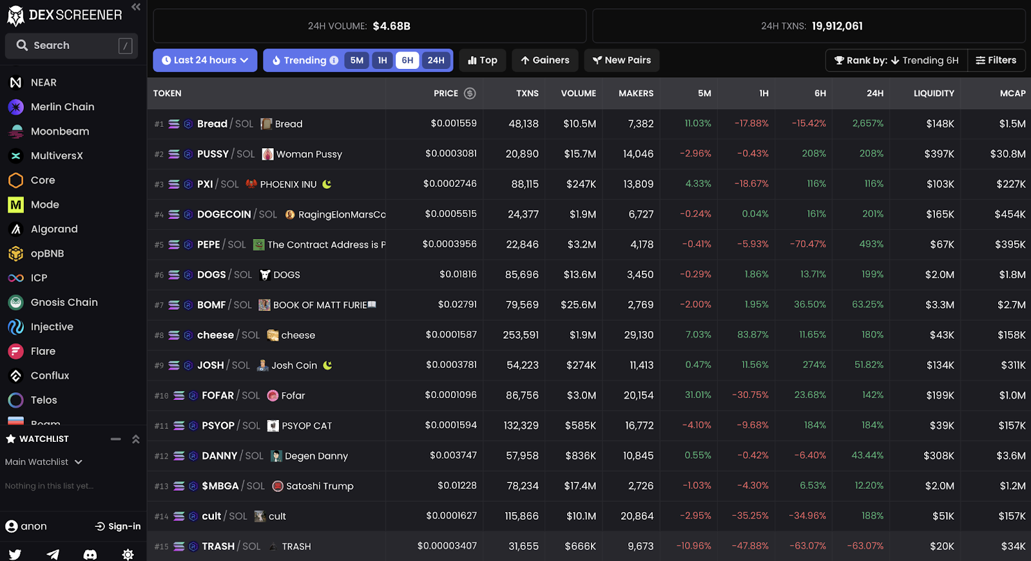1031x561 pixels.
Task: Select the 24H trending timeframe
Action: tap(436, 61)
